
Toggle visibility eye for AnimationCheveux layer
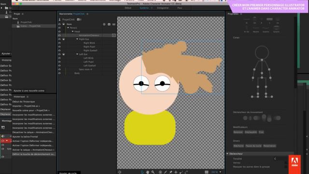pyautogui.click(x=59, y=35)
